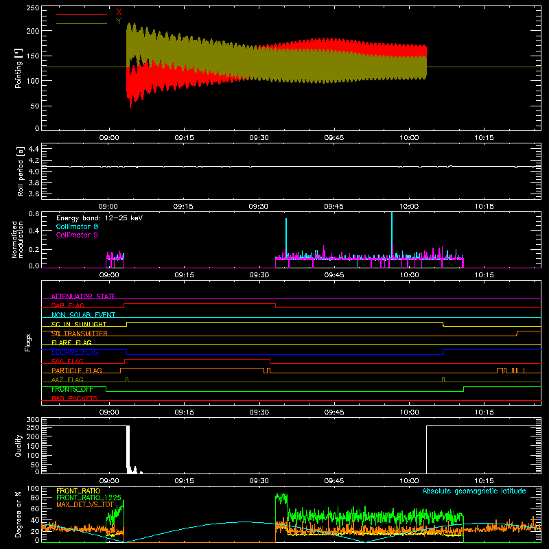Select the PARTICLE_FLAG label

pos(77,370)
